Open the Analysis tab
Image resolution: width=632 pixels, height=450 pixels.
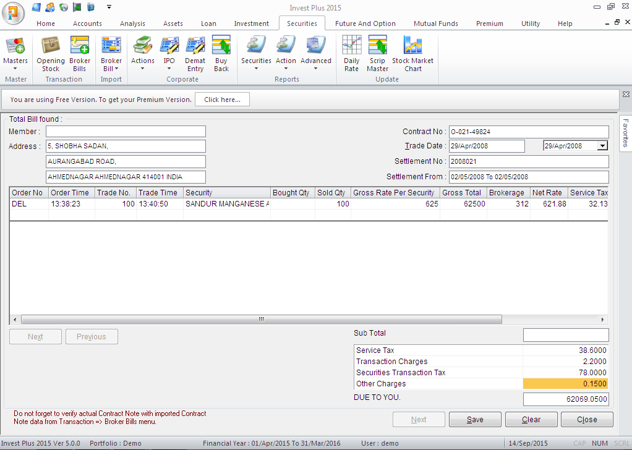pyautogui.click(x=132, y=23)
